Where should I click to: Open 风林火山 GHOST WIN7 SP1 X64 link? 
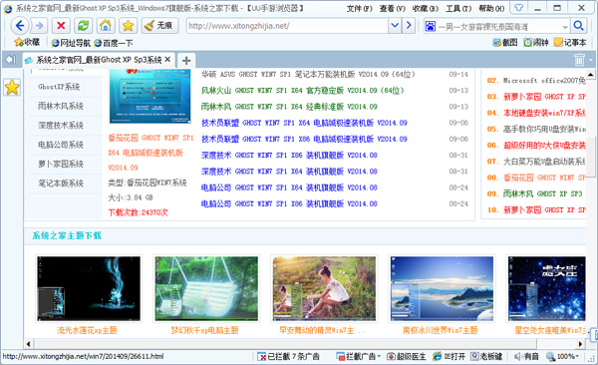point(302,91)
